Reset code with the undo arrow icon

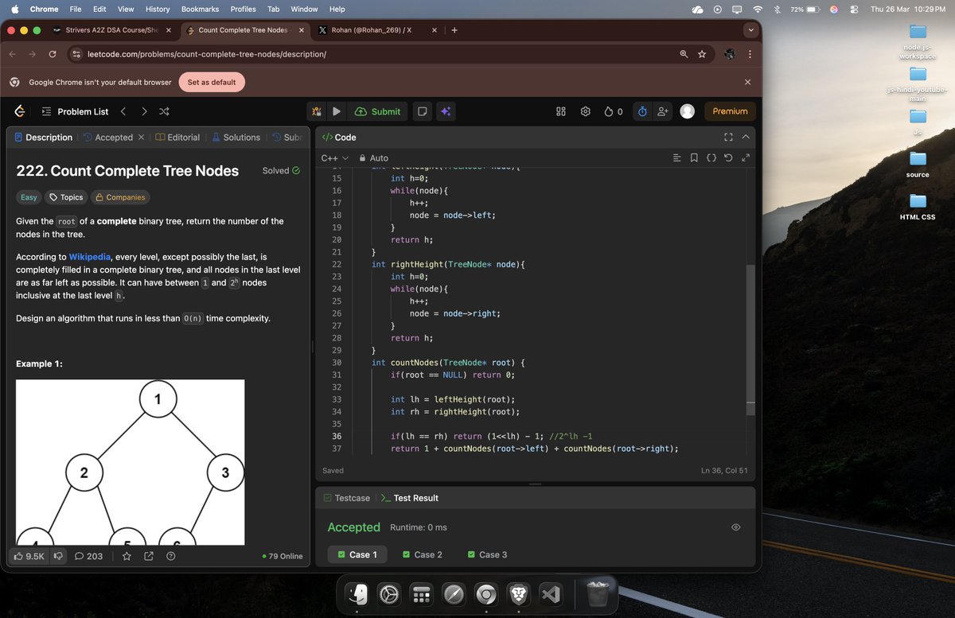point(728,157)
